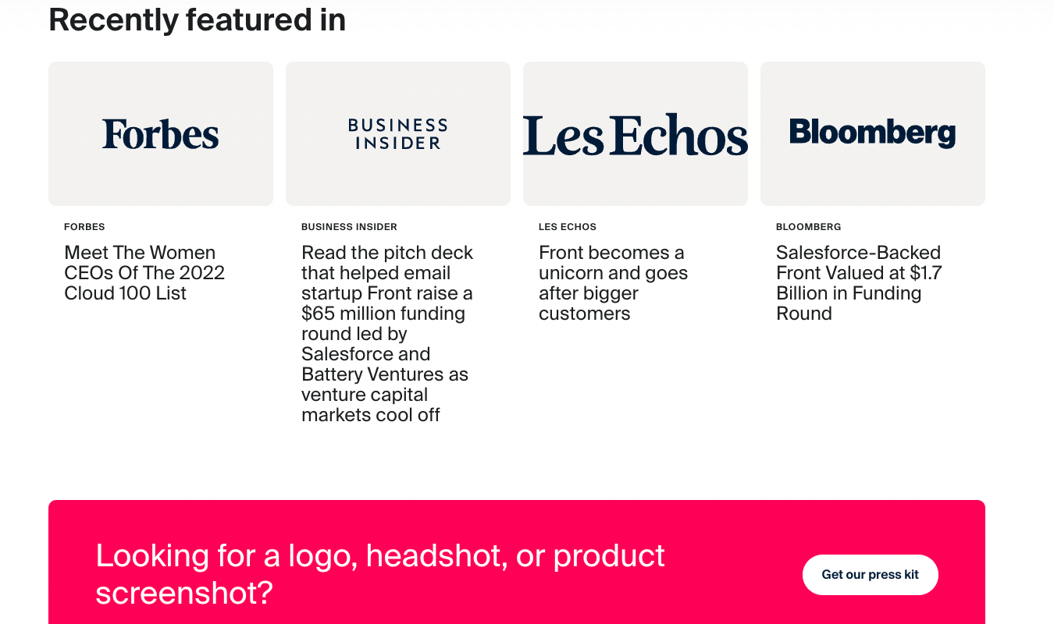Click the Forbes logo image thumbnail

tap(160, 133)
